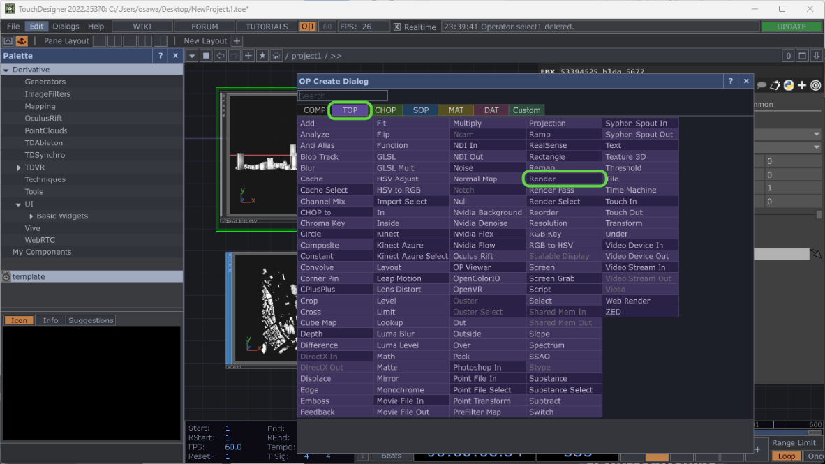The height and width of the screenshot is (464, 825).
Task: Choose the top-bottom split pane layout icon
Action: point(129,40)
